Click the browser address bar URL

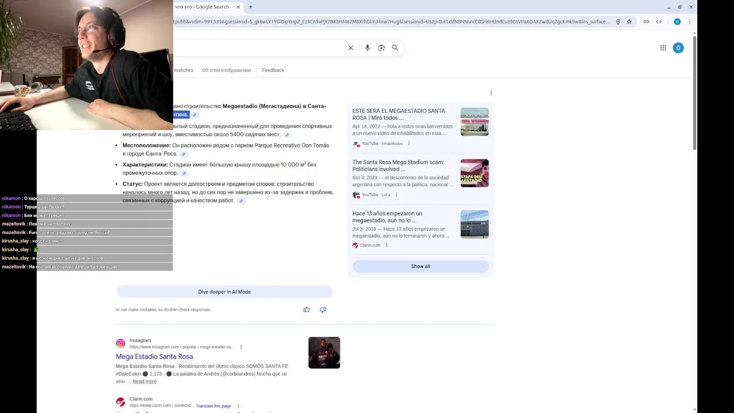point(392,22)
